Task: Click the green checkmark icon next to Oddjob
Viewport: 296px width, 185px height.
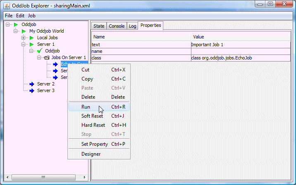Action: click(x=40, y=51)
